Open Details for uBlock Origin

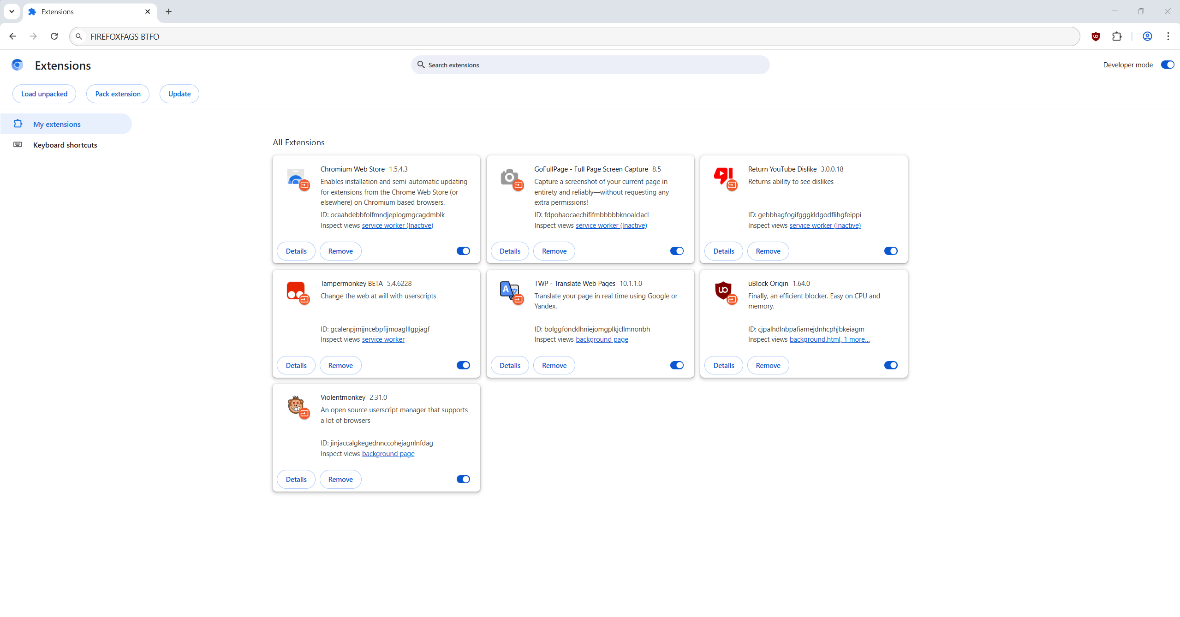(724, 366)
